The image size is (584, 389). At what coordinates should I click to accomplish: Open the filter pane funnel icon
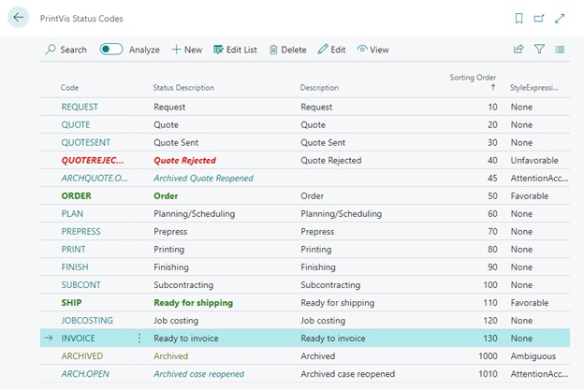539,50
